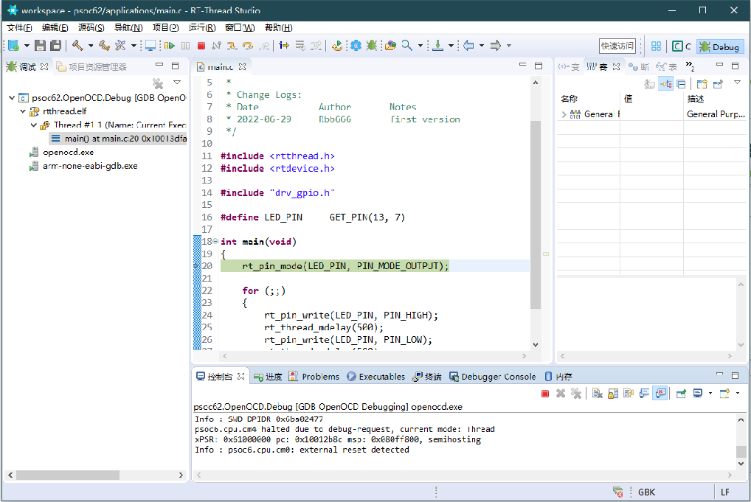The image size is (751, 502).
Task: Switch to the Debug perspective button
Action: pos(719,46)
